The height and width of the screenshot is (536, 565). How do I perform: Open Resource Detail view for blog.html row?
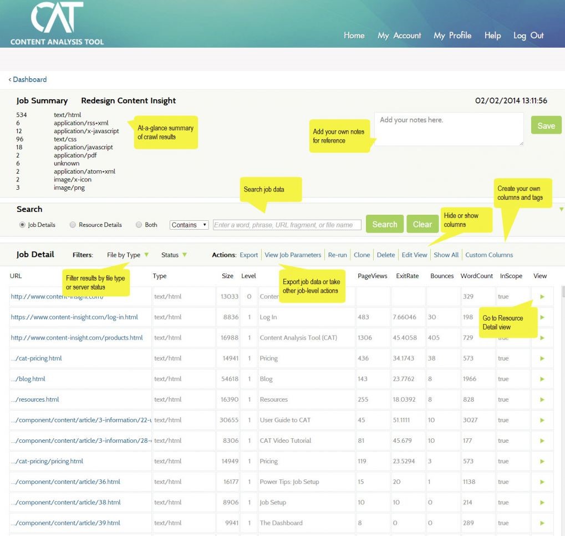[542, 379]
